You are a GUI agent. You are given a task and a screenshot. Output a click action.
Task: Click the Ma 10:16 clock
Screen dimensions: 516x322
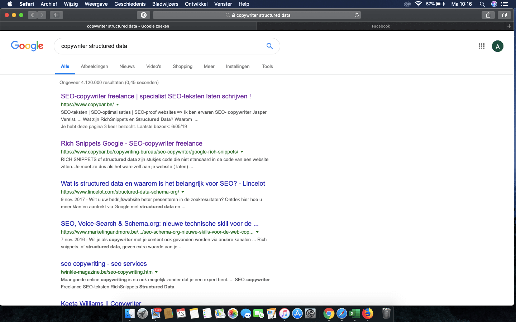point(462,4)
